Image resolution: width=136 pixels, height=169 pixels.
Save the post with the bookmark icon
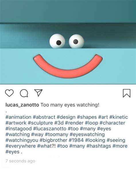click(127, 93)
